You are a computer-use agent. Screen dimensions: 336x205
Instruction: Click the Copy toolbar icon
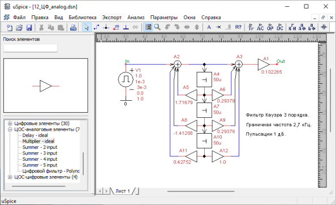(x=51, y=27)
